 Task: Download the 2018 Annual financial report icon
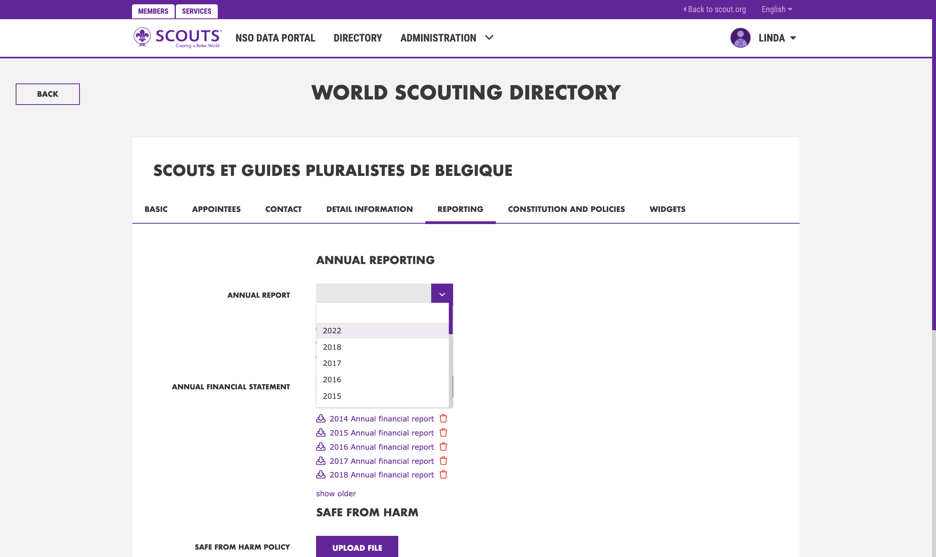click(321, 475)
